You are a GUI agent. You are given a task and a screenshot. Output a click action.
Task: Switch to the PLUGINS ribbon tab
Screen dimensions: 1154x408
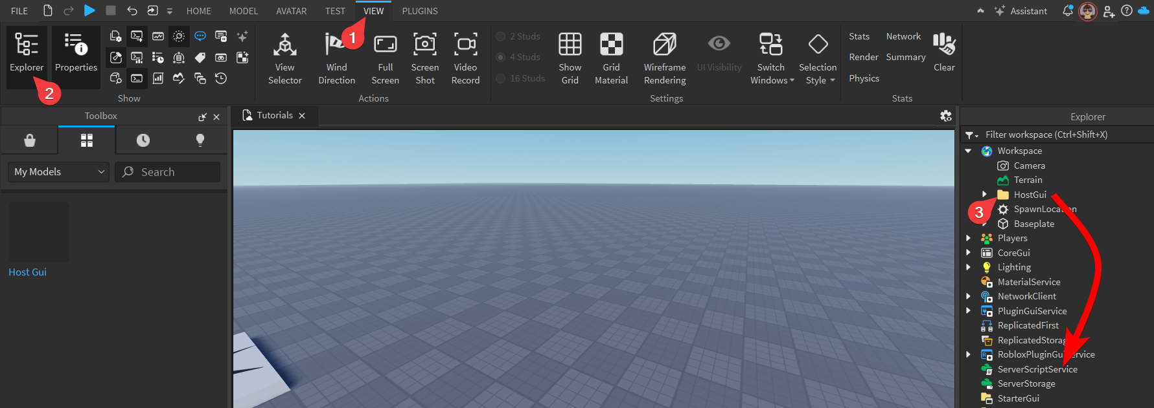419,11
